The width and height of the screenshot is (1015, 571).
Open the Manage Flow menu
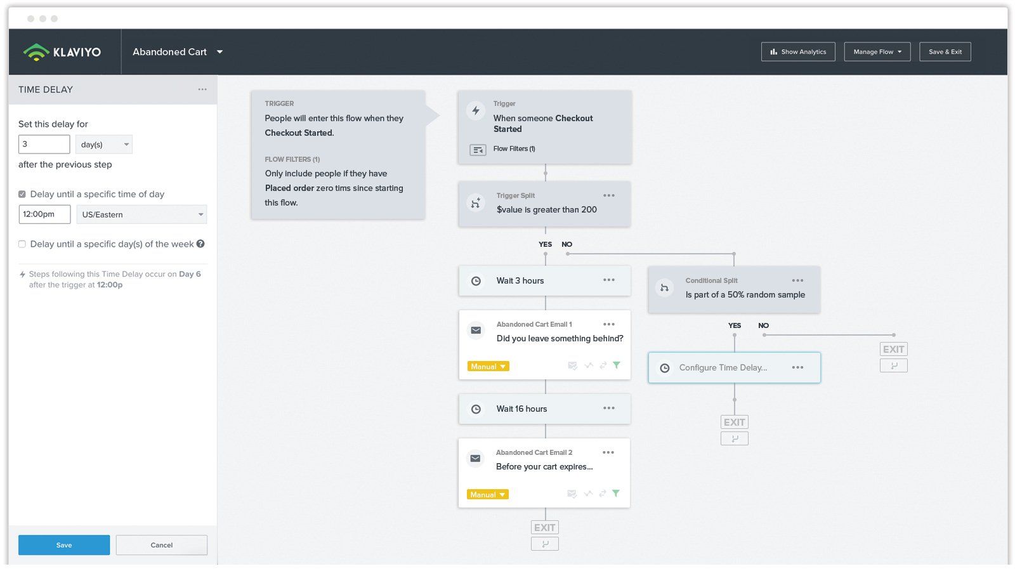click(x=877, y=52)
